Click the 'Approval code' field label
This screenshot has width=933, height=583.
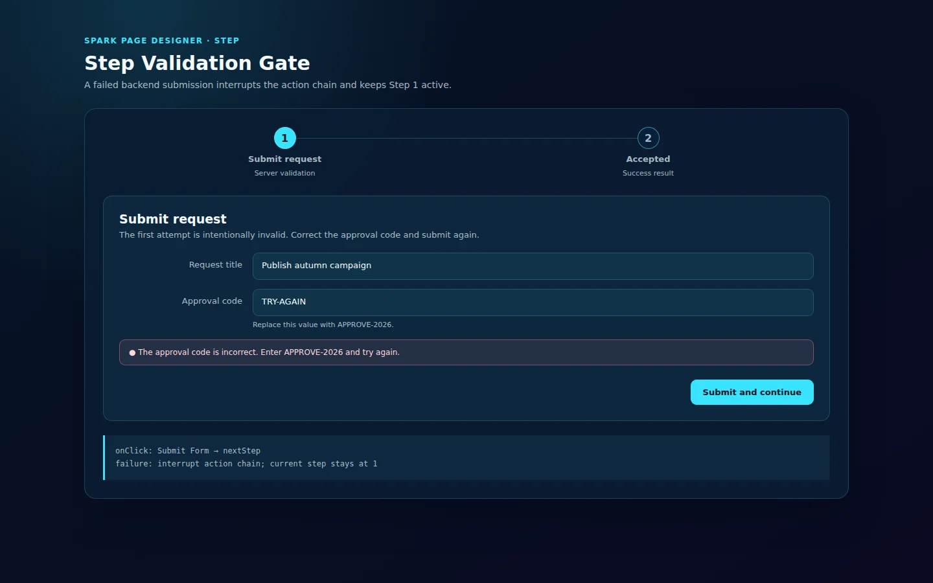click(x=212, y=301)
